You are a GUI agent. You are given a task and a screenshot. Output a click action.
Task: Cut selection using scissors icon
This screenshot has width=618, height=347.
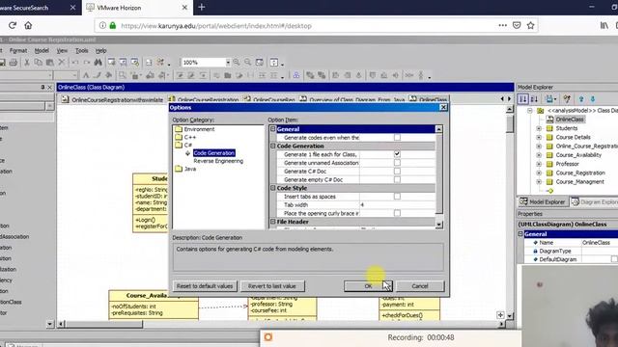[x=27, y=63]
